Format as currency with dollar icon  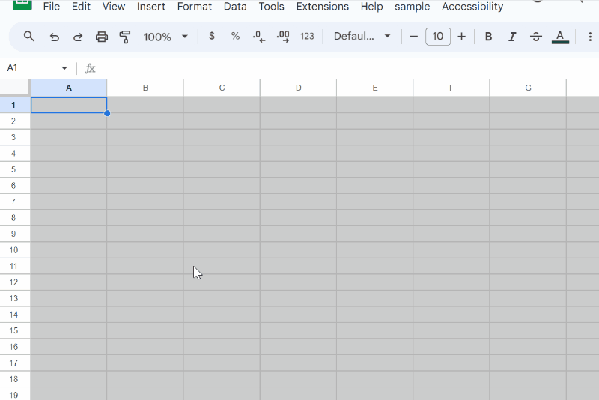coord(212,36)
